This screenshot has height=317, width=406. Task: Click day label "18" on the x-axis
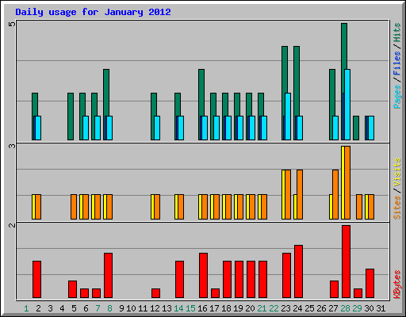[x=226, y=308]
